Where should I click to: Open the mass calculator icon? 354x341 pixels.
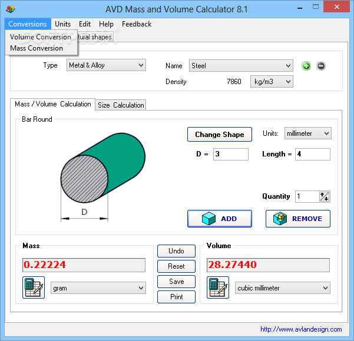point(34,287)
